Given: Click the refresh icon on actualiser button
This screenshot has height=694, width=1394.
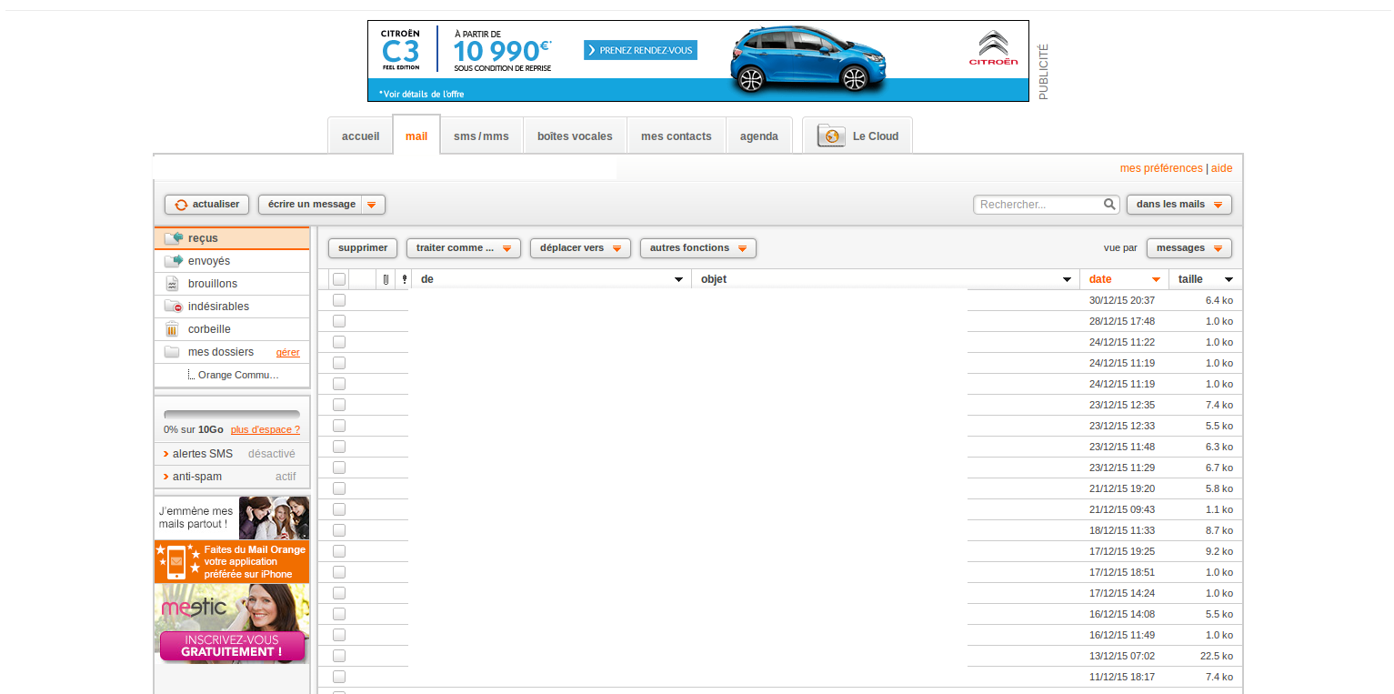Looking at the screenshot, I should pyautogui.click(x=181, y=205).
